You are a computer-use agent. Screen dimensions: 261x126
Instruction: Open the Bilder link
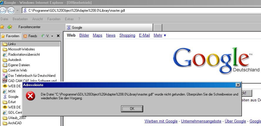coord(84,35)
